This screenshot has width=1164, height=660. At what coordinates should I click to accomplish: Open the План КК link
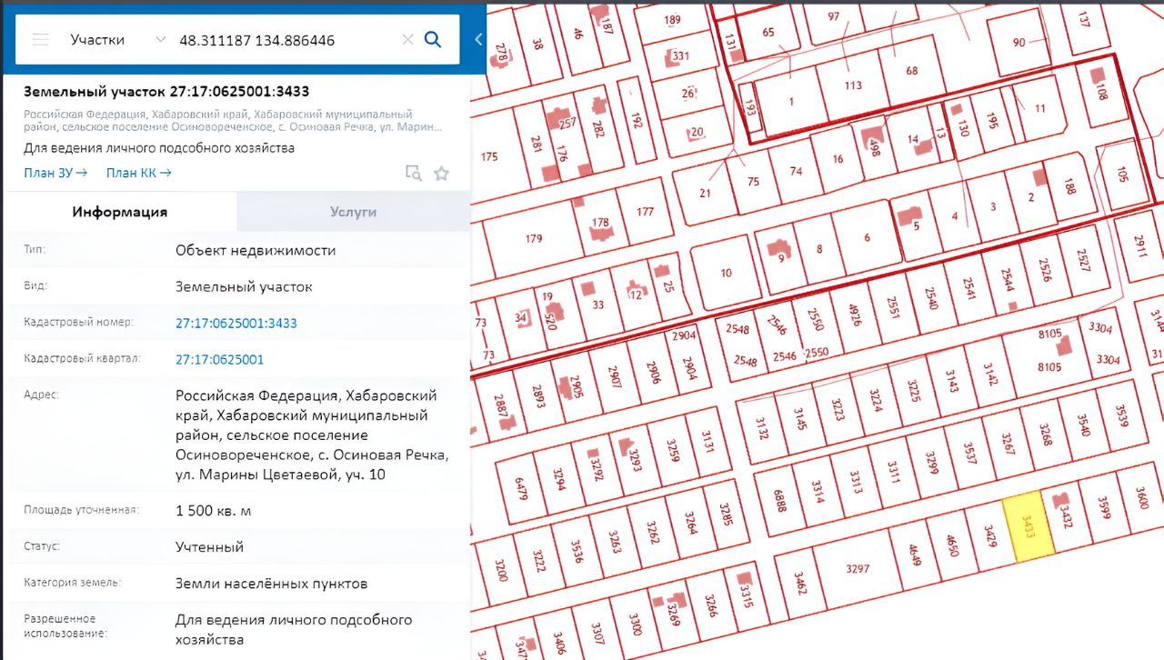[138, 173]
